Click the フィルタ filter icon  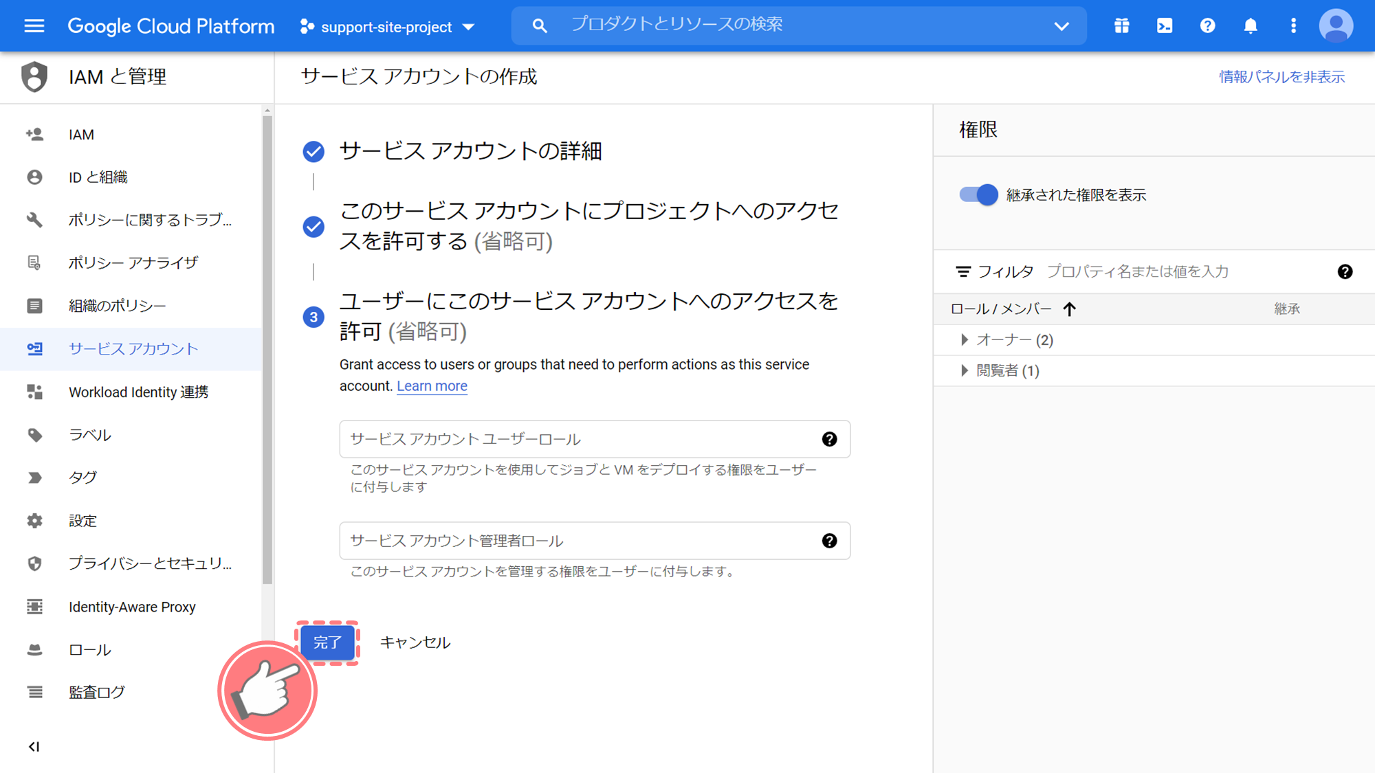[x=963, y=272]
